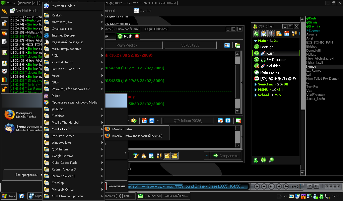Toggle the typing notification button
Viewport: 343px width, 201px height.
(175, 156)
